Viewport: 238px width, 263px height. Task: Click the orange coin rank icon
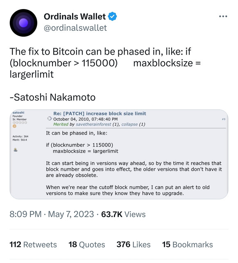point(15,126)
